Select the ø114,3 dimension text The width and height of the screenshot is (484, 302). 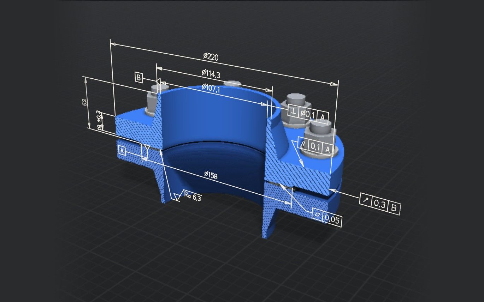[x=211, y=74]
